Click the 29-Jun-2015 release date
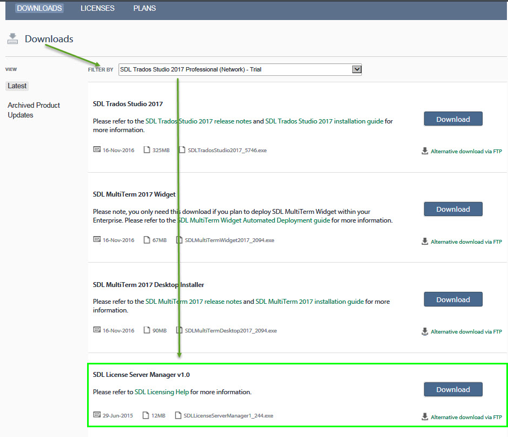The width and height of the screenshot is (508, 437). (118, 415)
